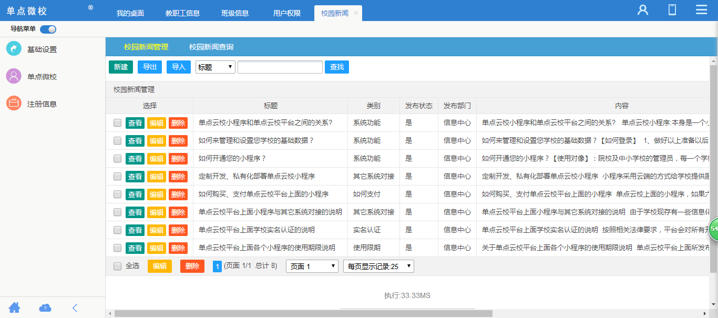
Task: Check the row for 单点云校平台上面学校实名认证的说明
Action: [x=117, y=230]
